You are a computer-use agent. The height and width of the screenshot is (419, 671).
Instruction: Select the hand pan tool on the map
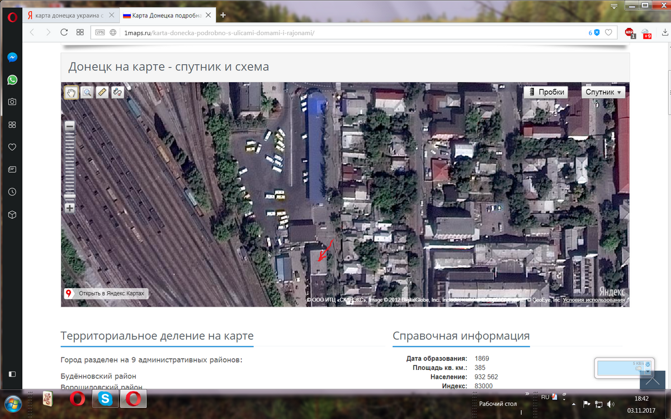click(x=71, y=92)
